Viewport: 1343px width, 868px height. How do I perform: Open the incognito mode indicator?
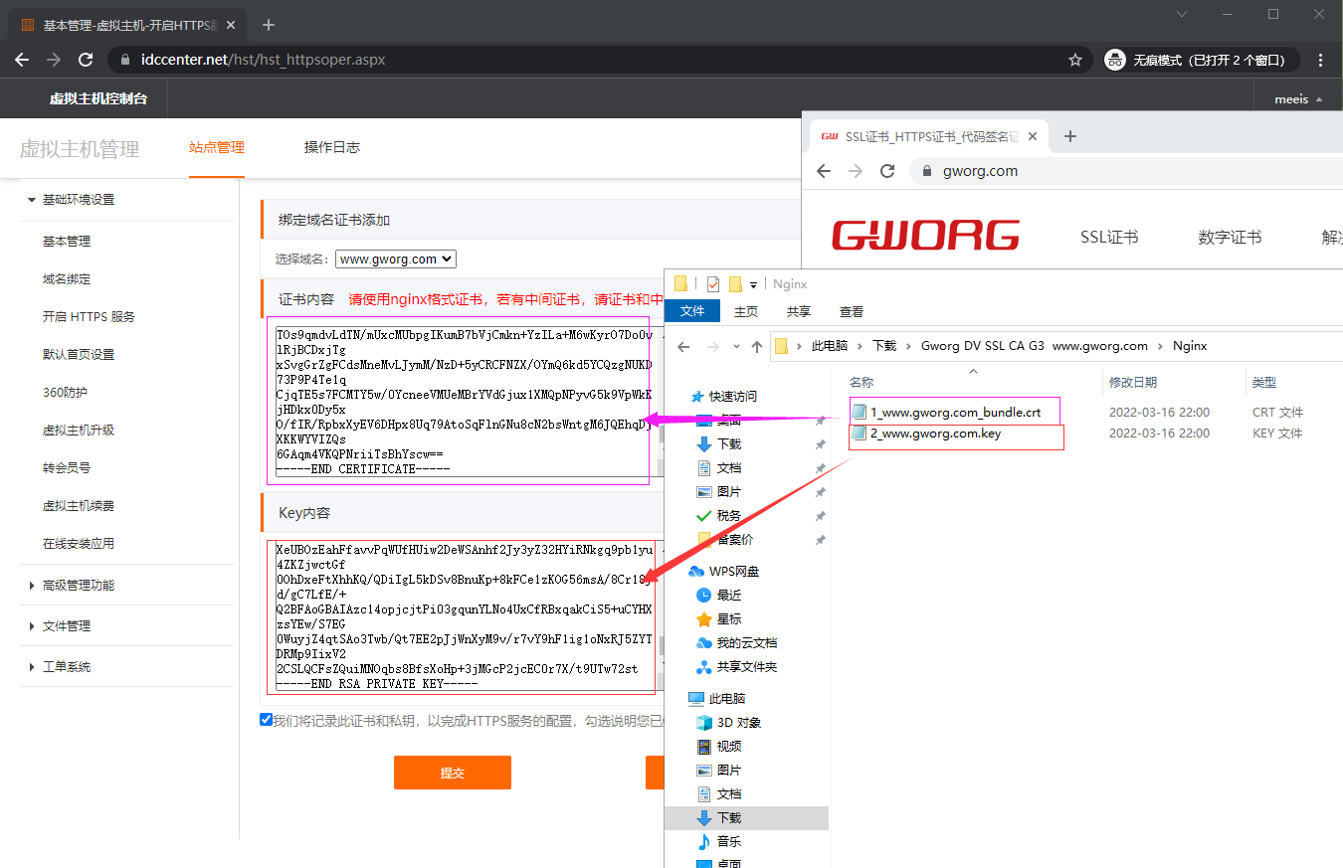1201,60
